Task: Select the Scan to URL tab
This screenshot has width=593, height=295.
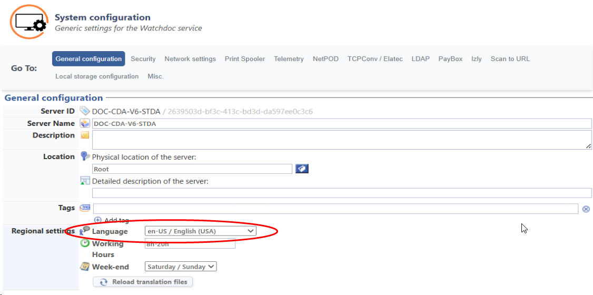Action: (x=510, y=59)
